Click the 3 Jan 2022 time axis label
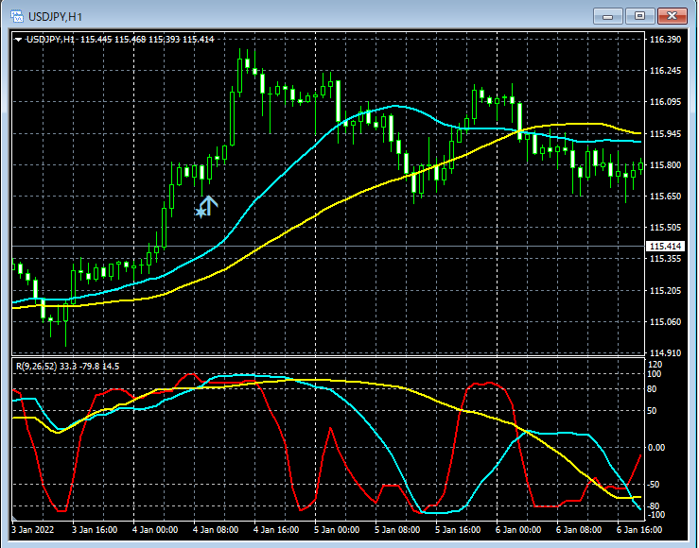This screenshot has height=548, width=699. 32,530
